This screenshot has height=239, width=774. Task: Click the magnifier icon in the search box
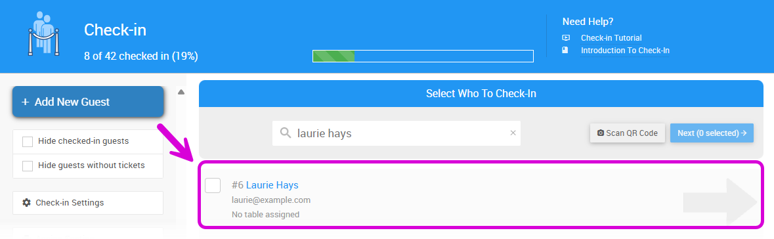pyautogui.click(x=286, y=133)
